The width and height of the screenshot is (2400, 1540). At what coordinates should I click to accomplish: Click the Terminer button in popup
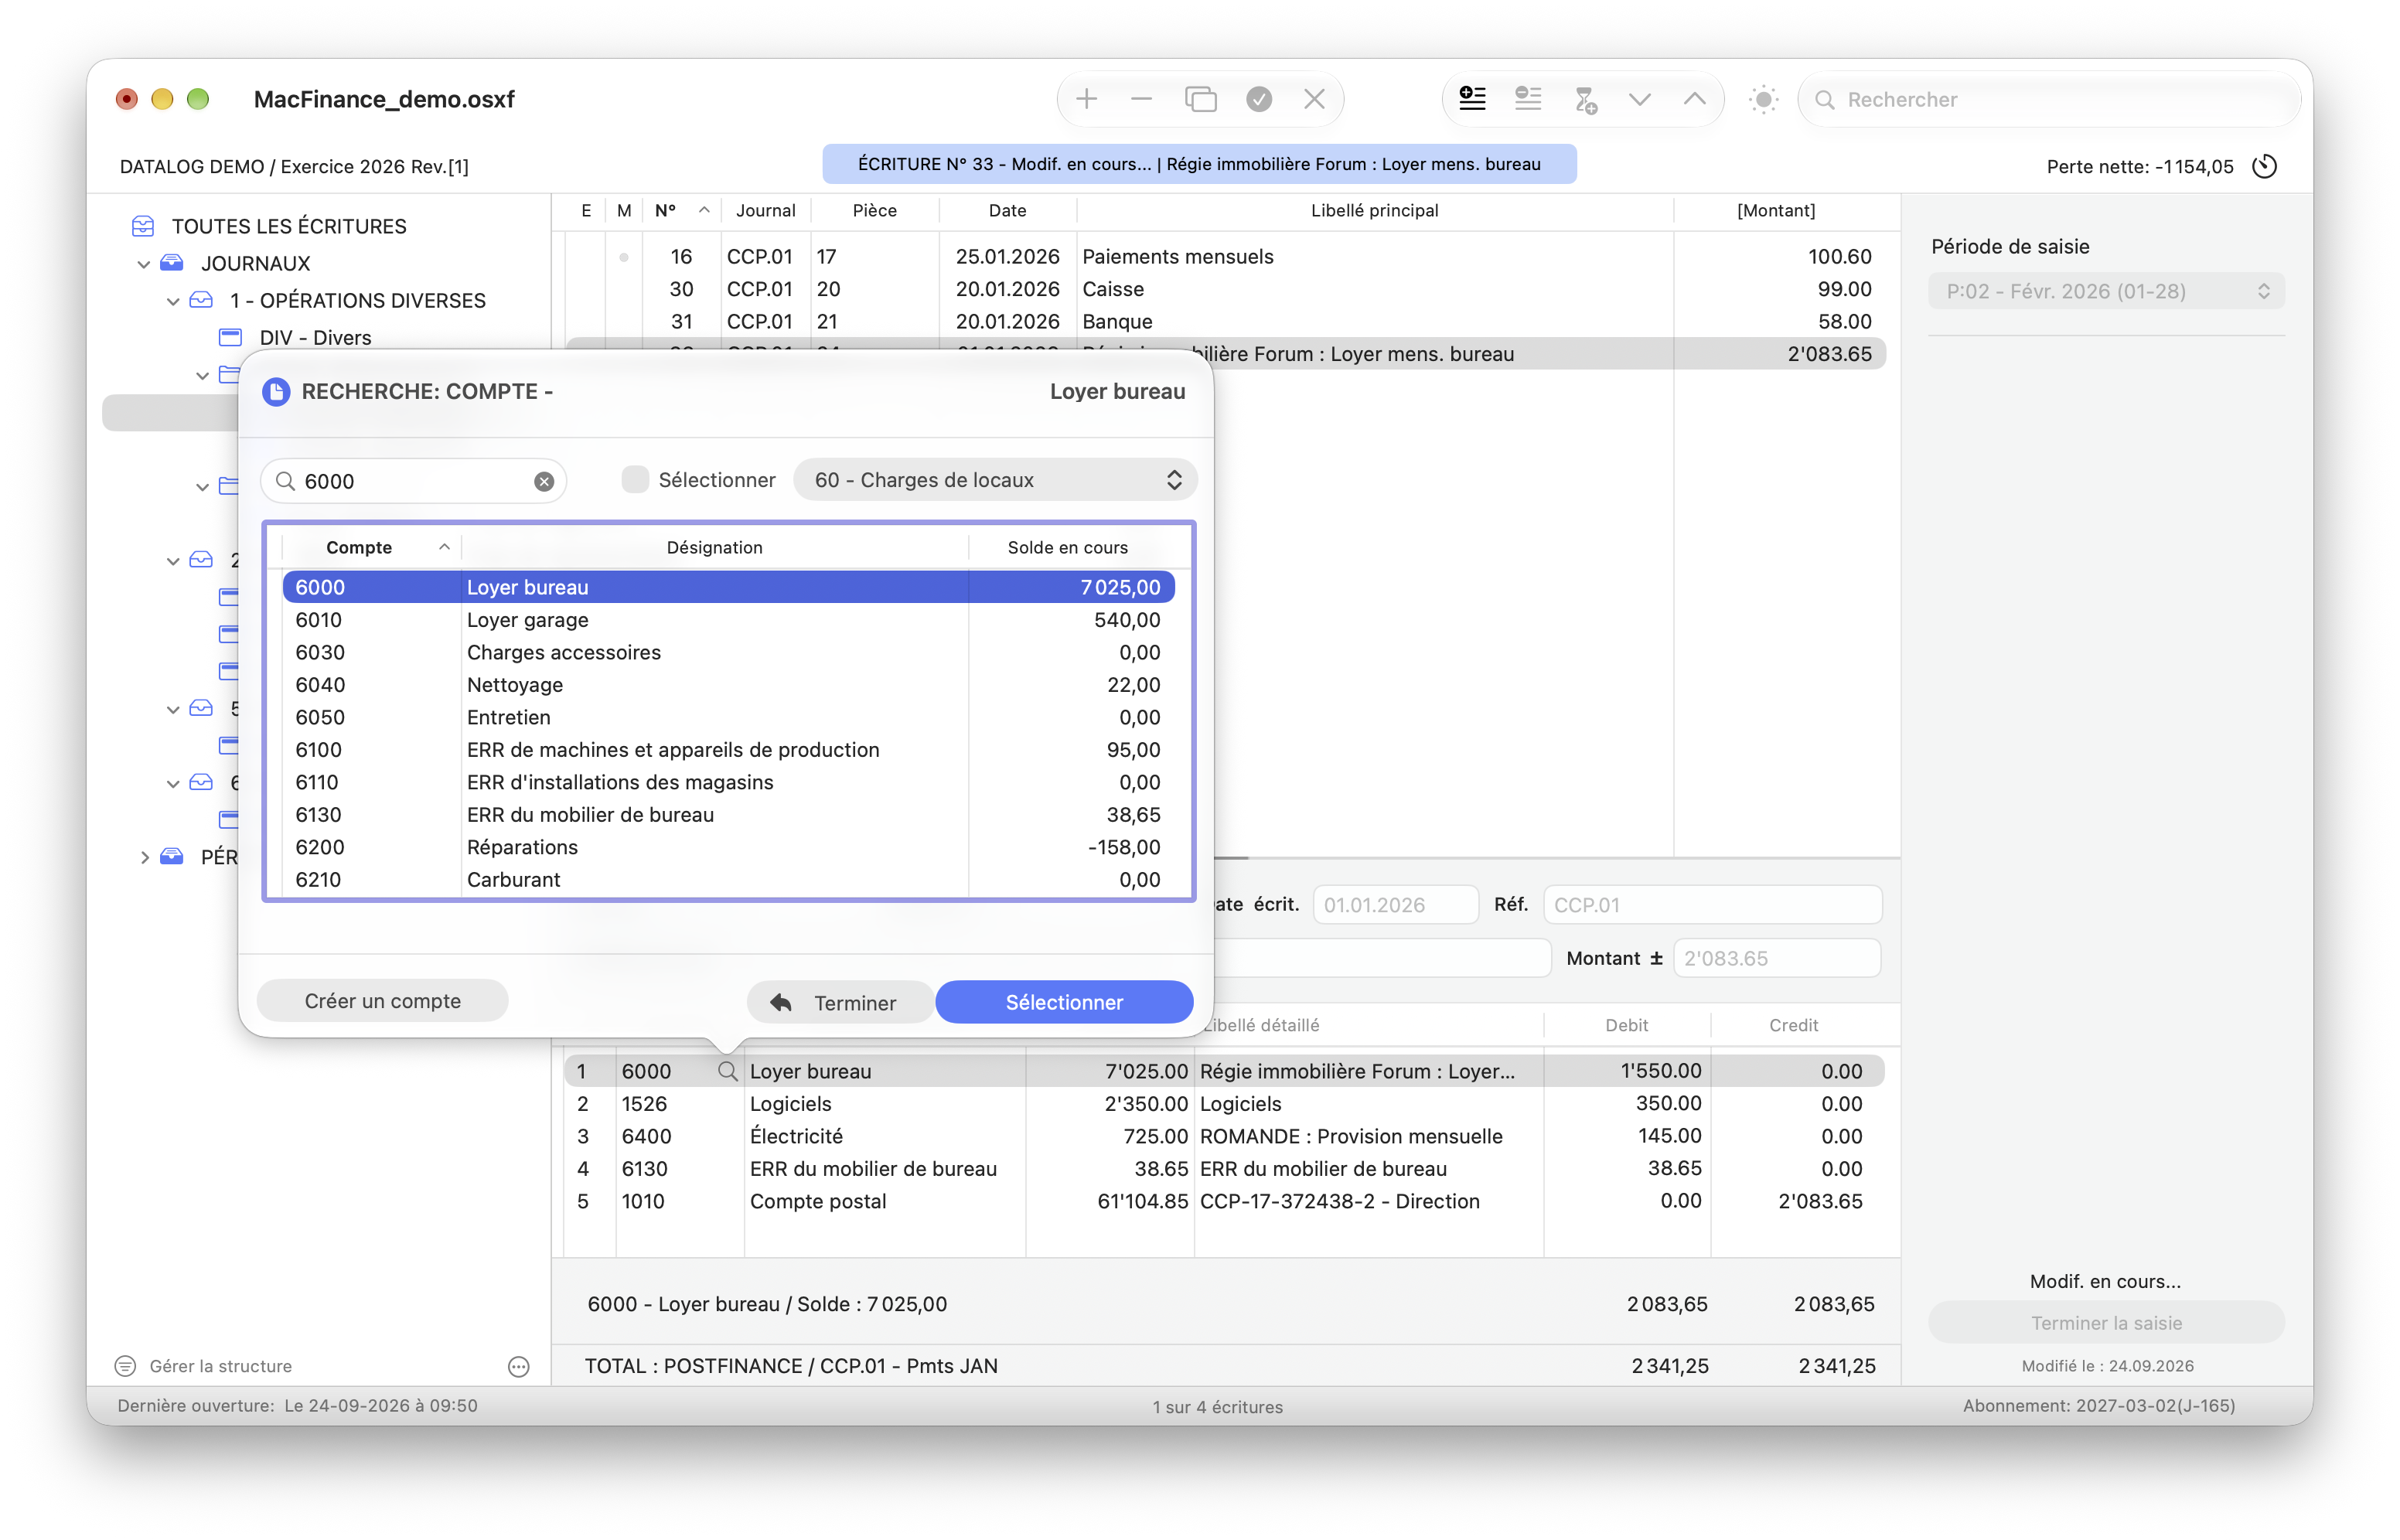[x=840, y=1002]
